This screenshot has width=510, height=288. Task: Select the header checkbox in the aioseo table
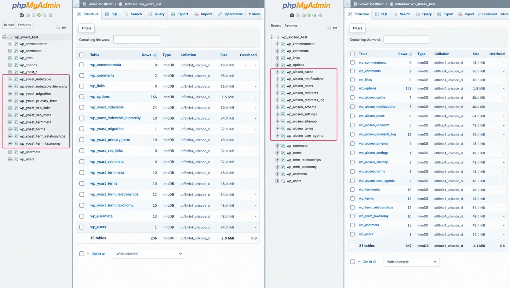point(352,54)
